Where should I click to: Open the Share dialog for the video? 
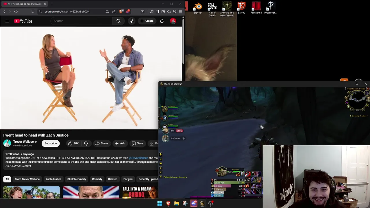pyautogui.click(x=101, y=143)
